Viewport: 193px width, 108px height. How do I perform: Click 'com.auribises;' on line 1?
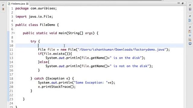pos(43,8)
